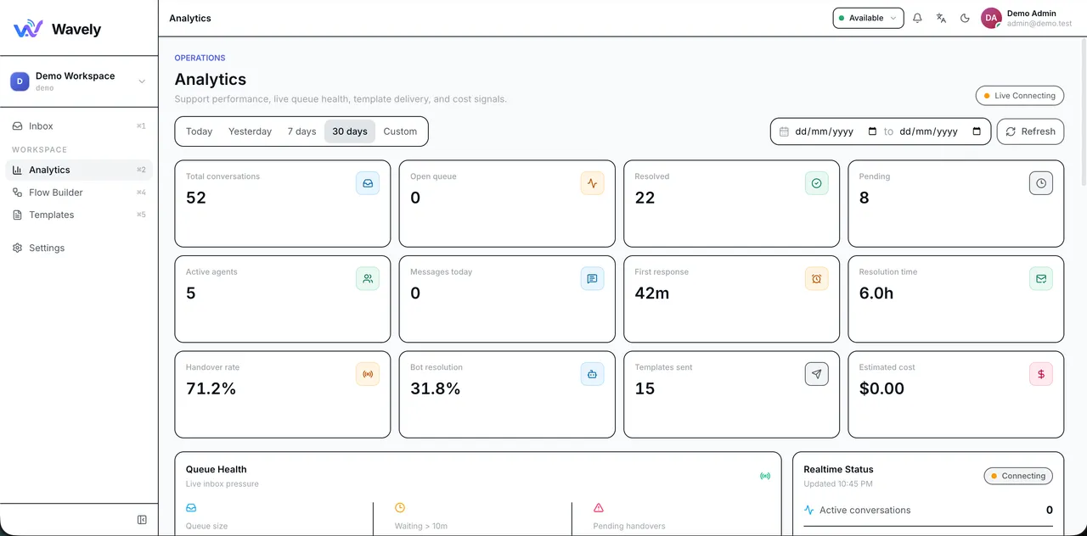
Task: Select the Today range tab
Action: (199, 131)
